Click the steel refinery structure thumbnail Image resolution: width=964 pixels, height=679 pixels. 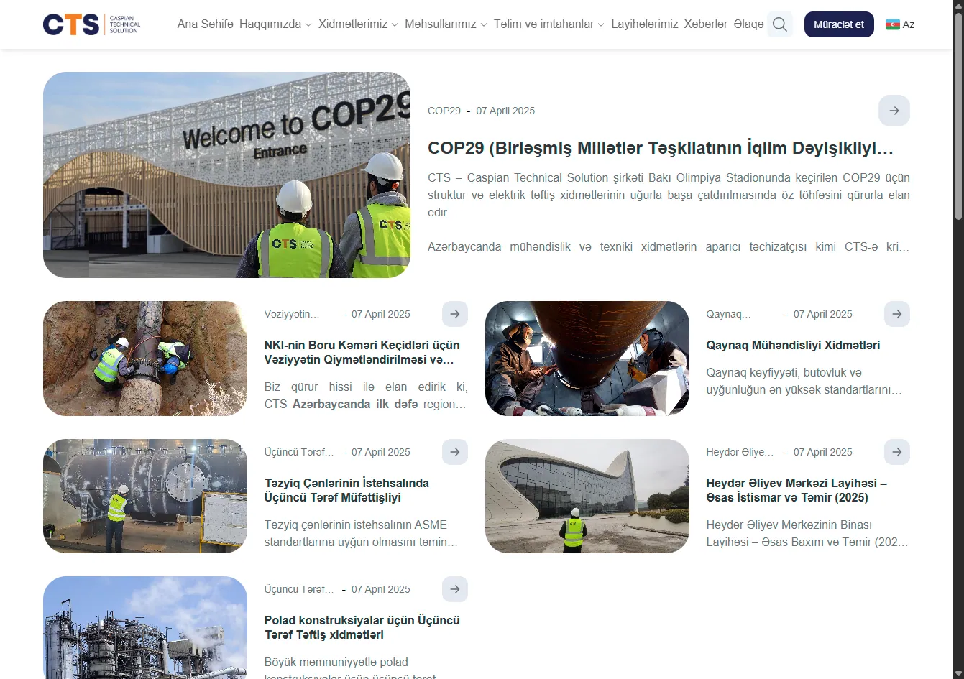145,627
